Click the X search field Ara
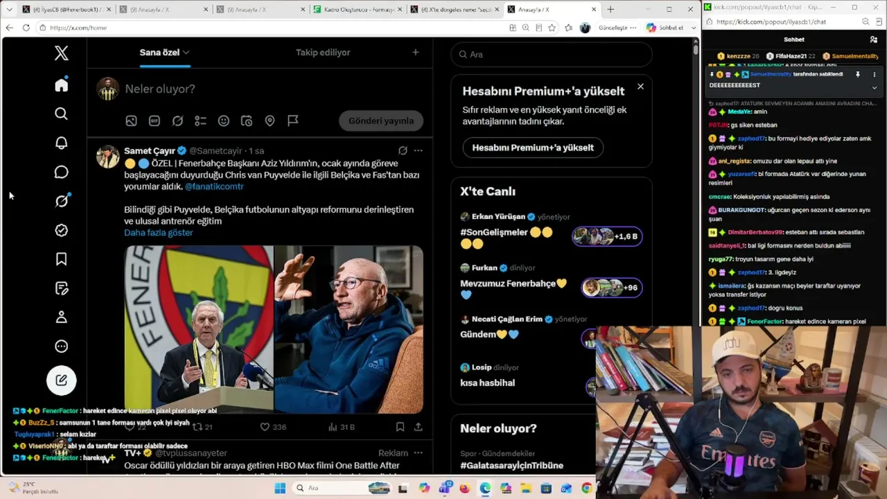 552,54
